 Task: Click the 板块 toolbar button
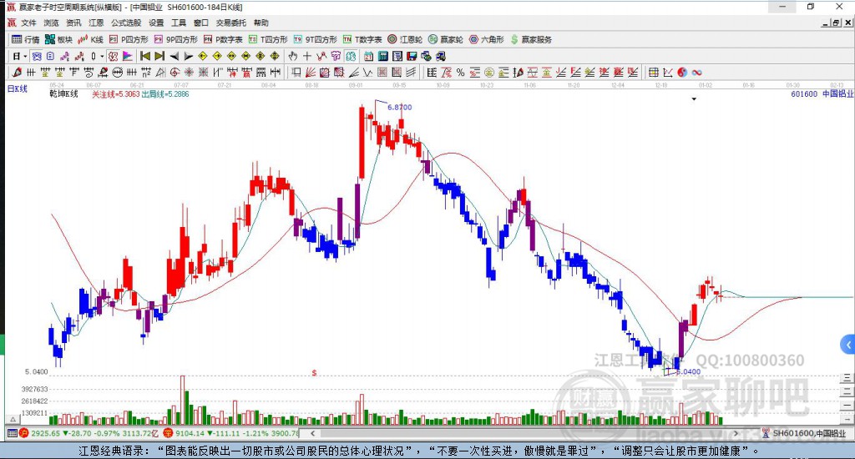59,39
